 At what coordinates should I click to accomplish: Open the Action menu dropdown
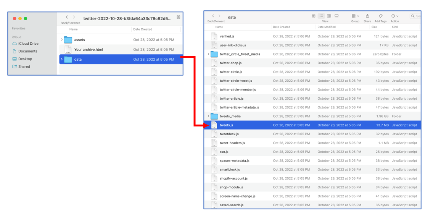(394, 16)
